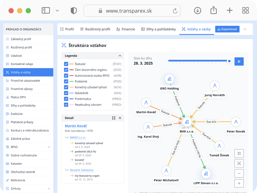Image resolution: width=257 pixels, height=193 pixels.
Task: Collapse the Legenda panel
Action: pyautogui.click(x=120, y=56)
